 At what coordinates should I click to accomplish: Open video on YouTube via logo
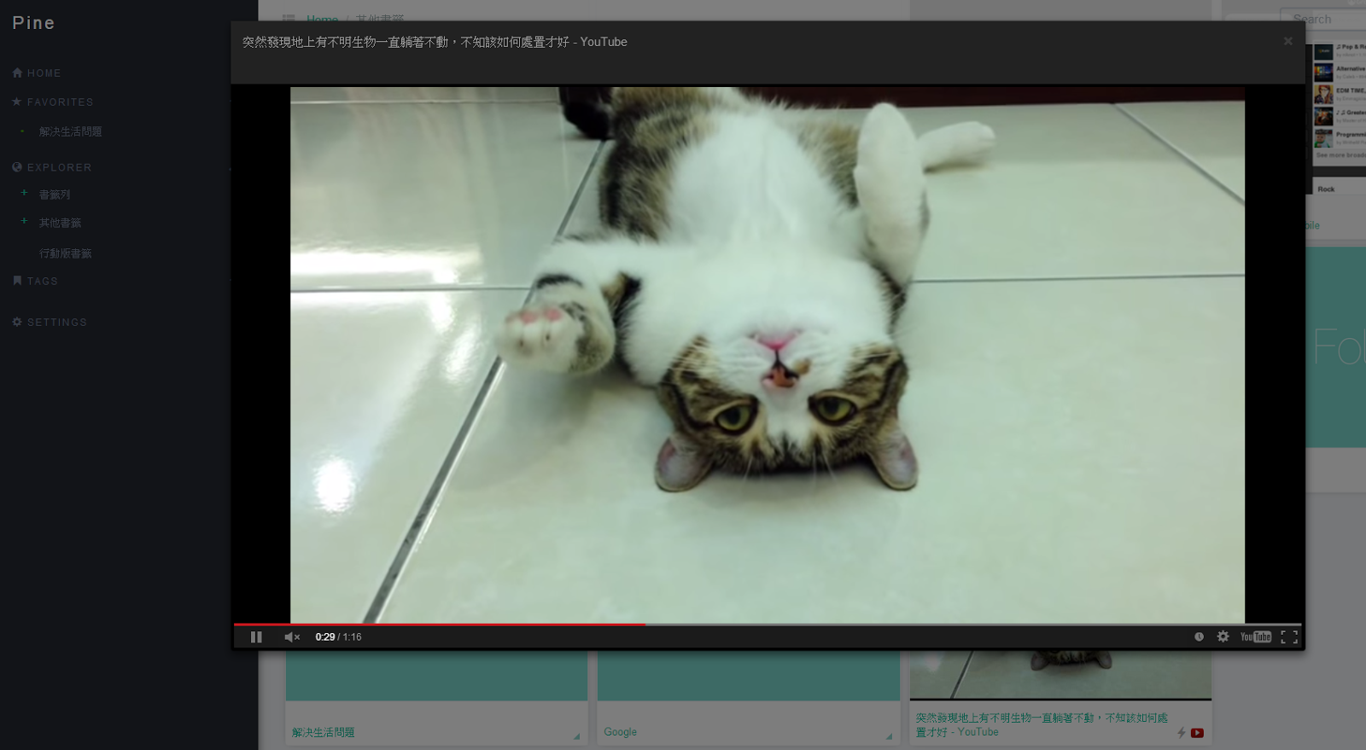tap(1256, 637)
